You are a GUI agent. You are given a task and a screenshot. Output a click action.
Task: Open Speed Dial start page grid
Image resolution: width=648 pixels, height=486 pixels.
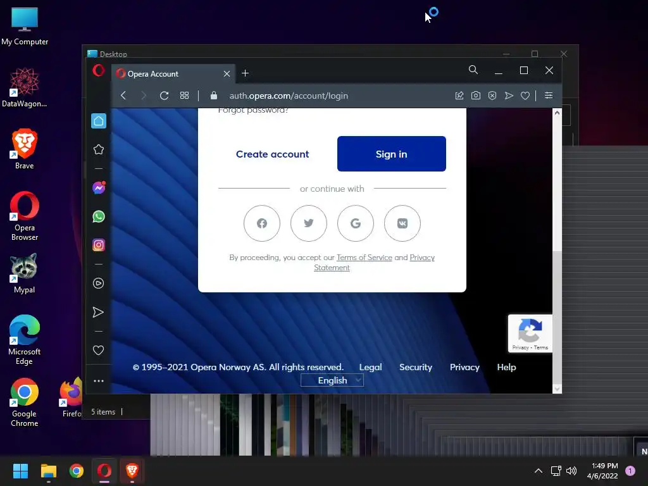coord(184,96)
